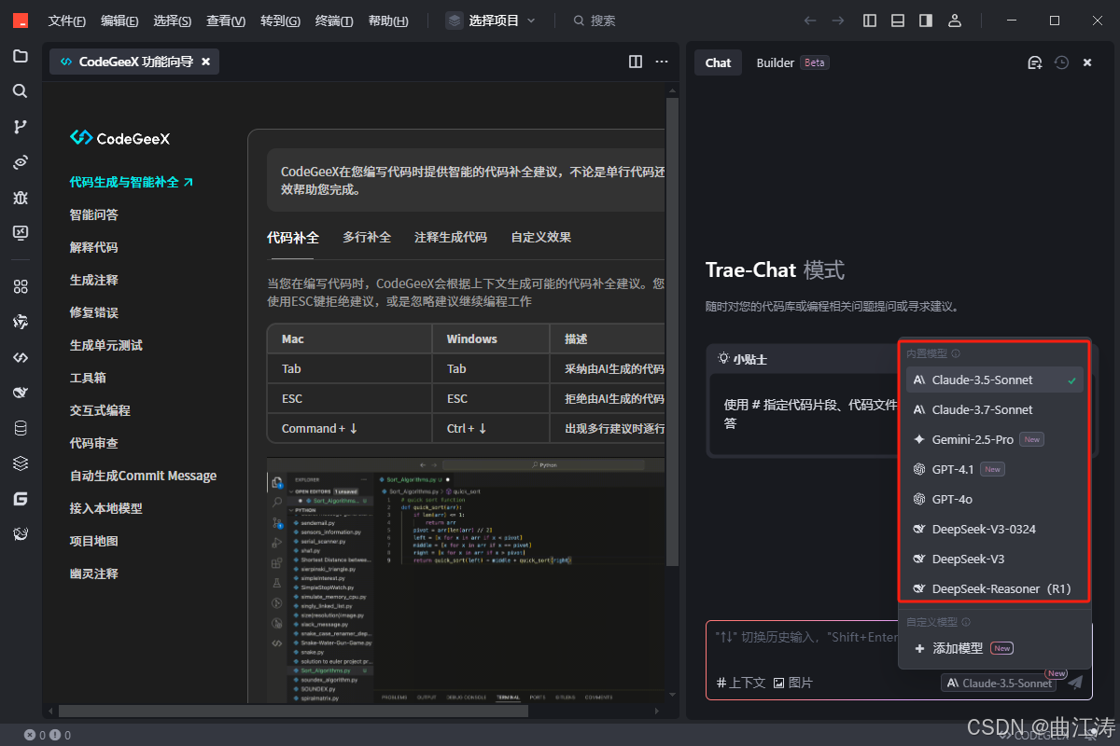
Task: Open the 幽灵注释 guide section
Action: 94,573
